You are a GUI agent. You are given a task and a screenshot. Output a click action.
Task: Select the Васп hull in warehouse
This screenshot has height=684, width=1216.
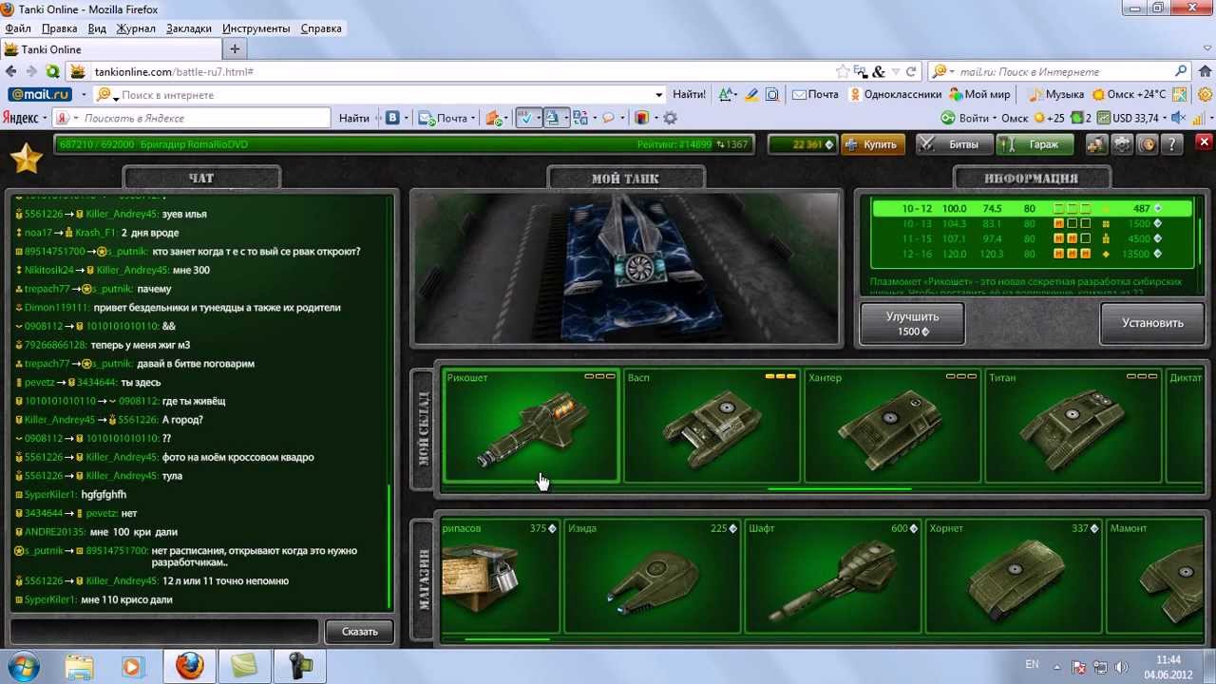(712, 426)
